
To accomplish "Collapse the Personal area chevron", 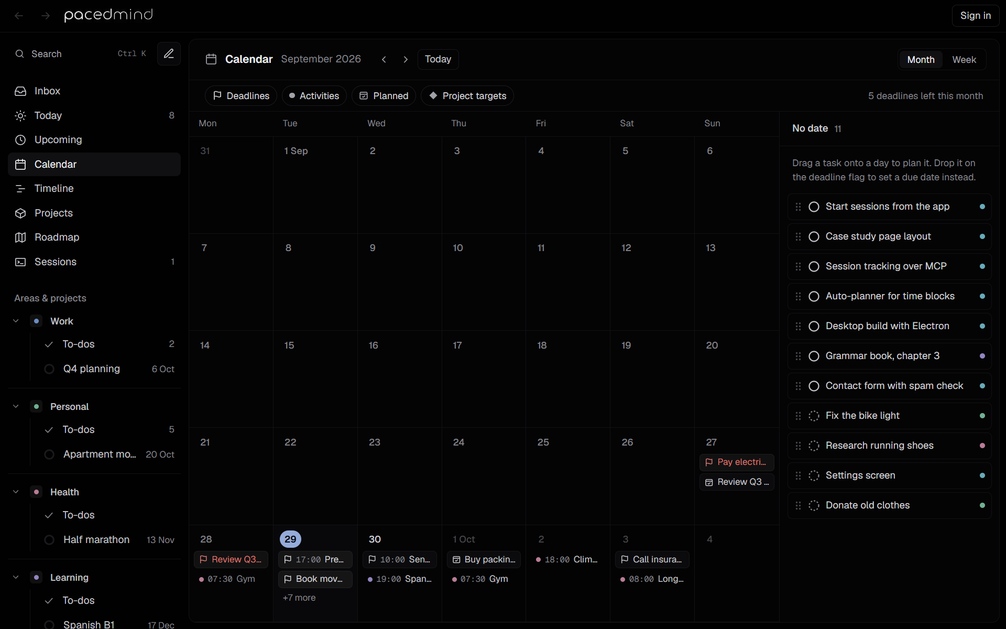I will tap(16, 406).
